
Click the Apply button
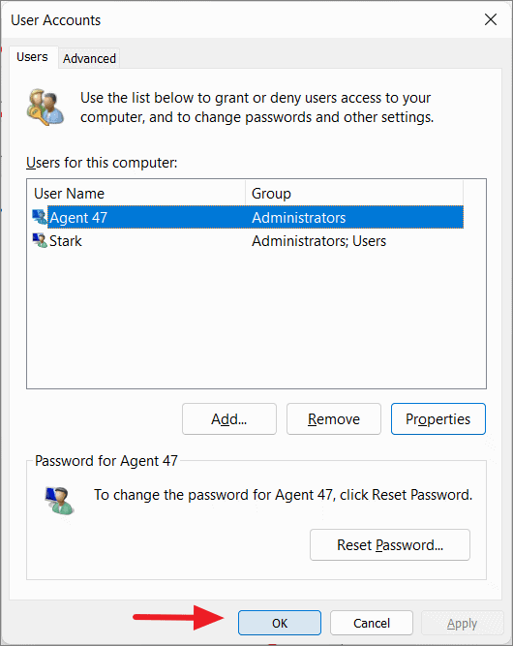click(x=463, y=623)
